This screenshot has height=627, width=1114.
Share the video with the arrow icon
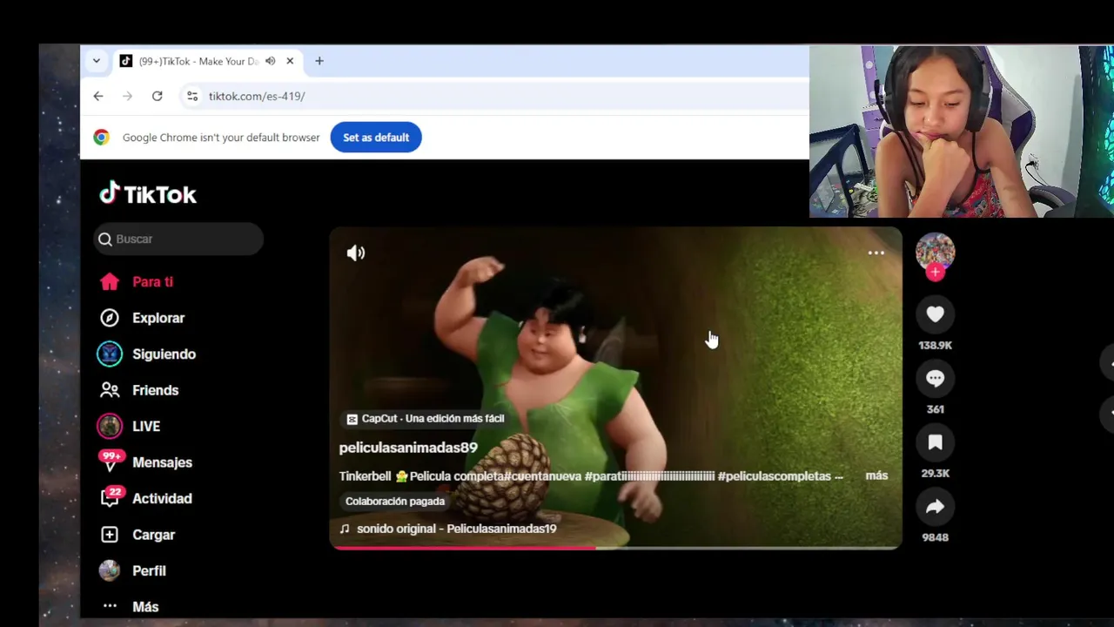[x=936, y=507]
